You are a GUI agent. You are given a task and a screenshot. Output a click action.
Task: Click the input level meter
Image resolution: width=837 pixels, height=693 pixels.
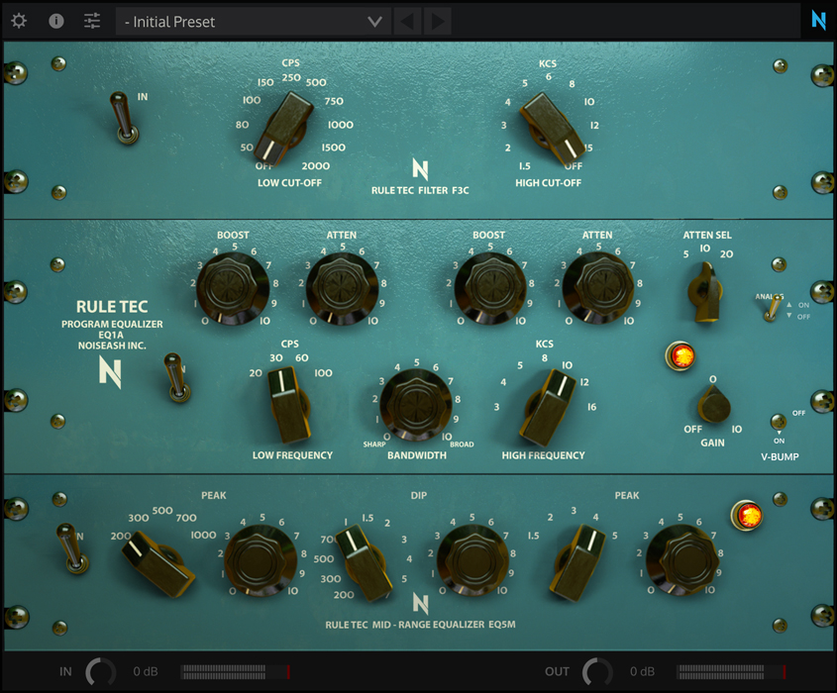235,672
